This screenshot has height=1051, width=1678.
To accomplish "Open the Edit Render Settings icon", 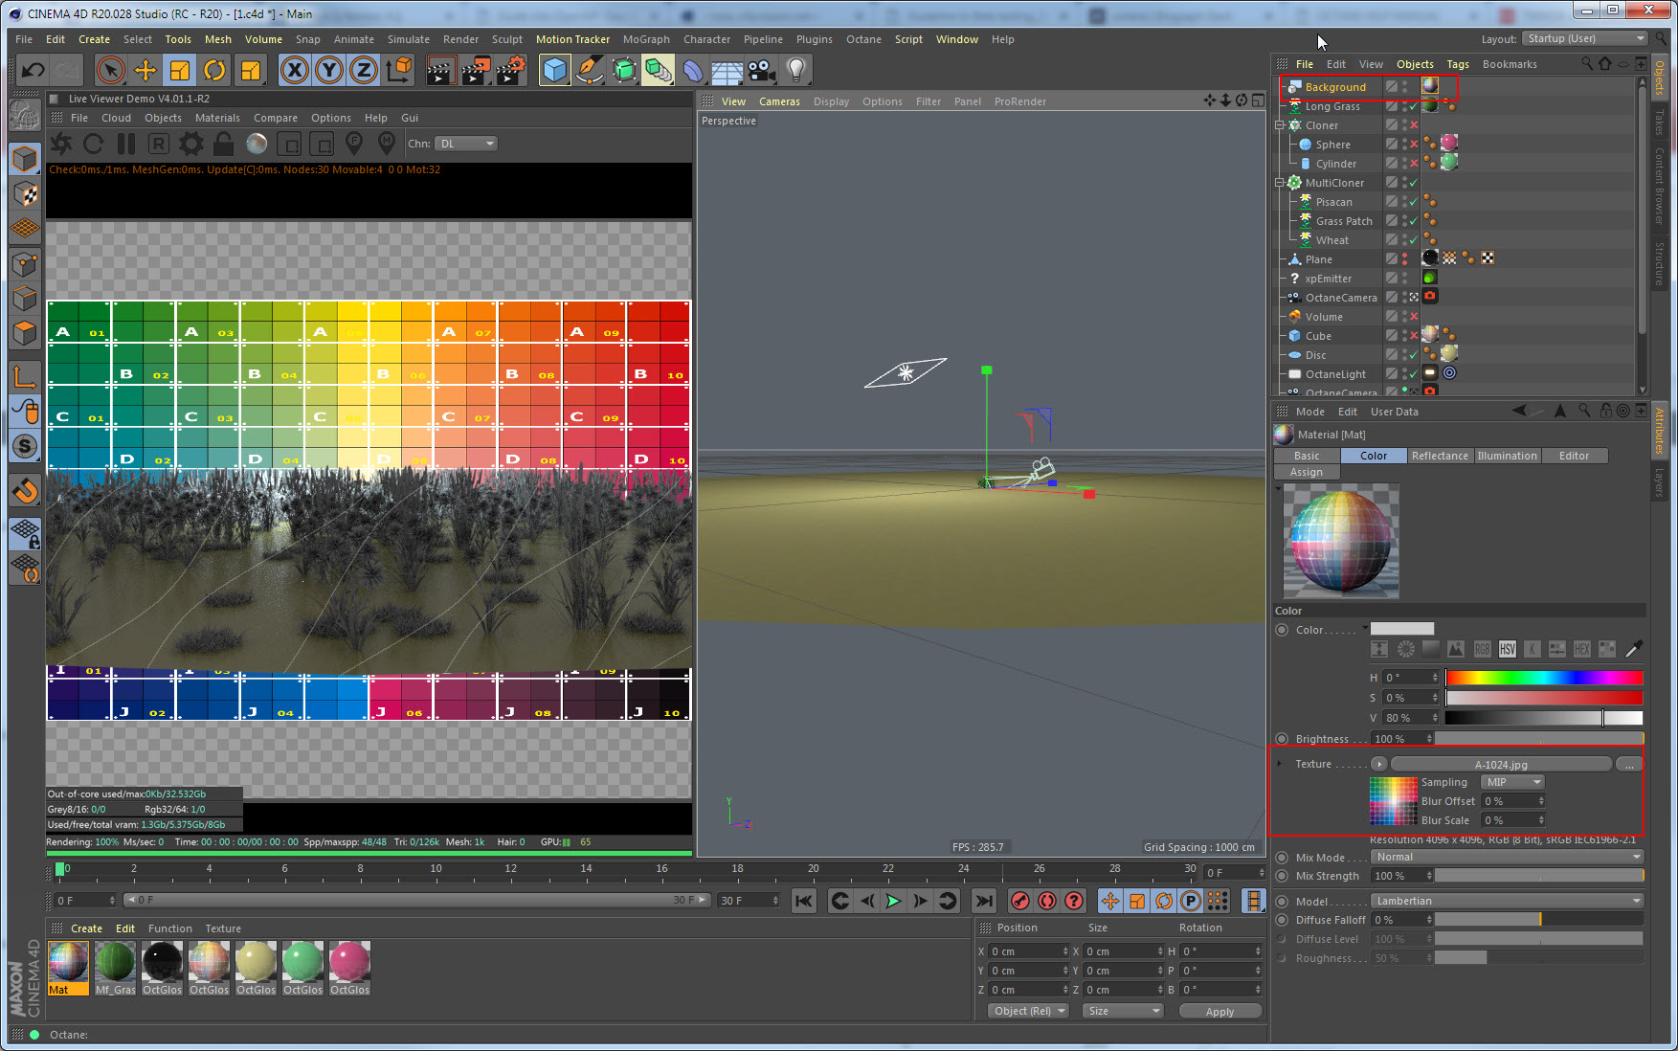I will click(x=510, y=70).
